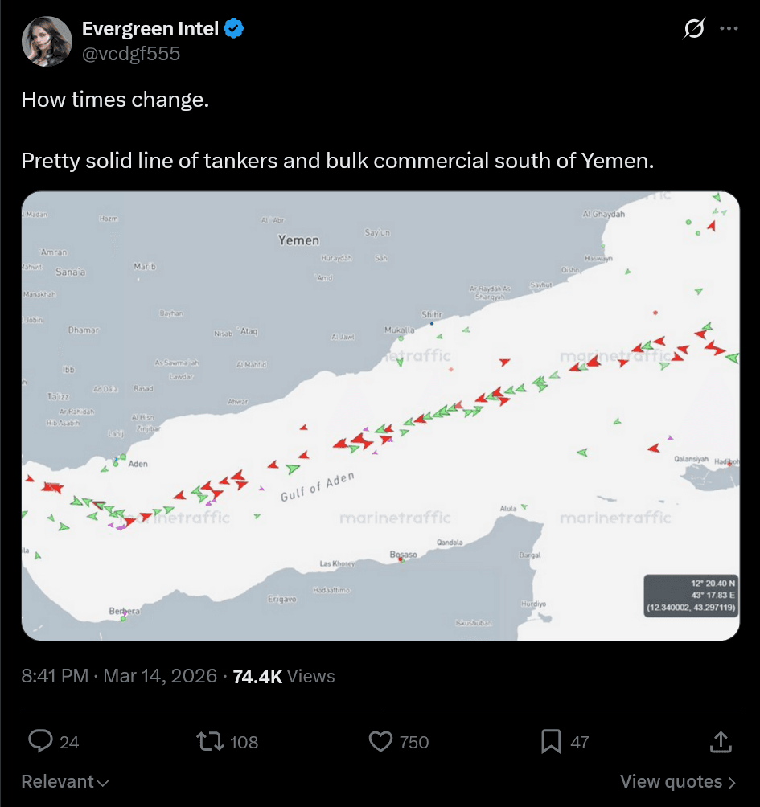Viewport: 760px width, 807px height.
Task: Open the @vcdgf555 profile link
Action: (x=132, y=53)
